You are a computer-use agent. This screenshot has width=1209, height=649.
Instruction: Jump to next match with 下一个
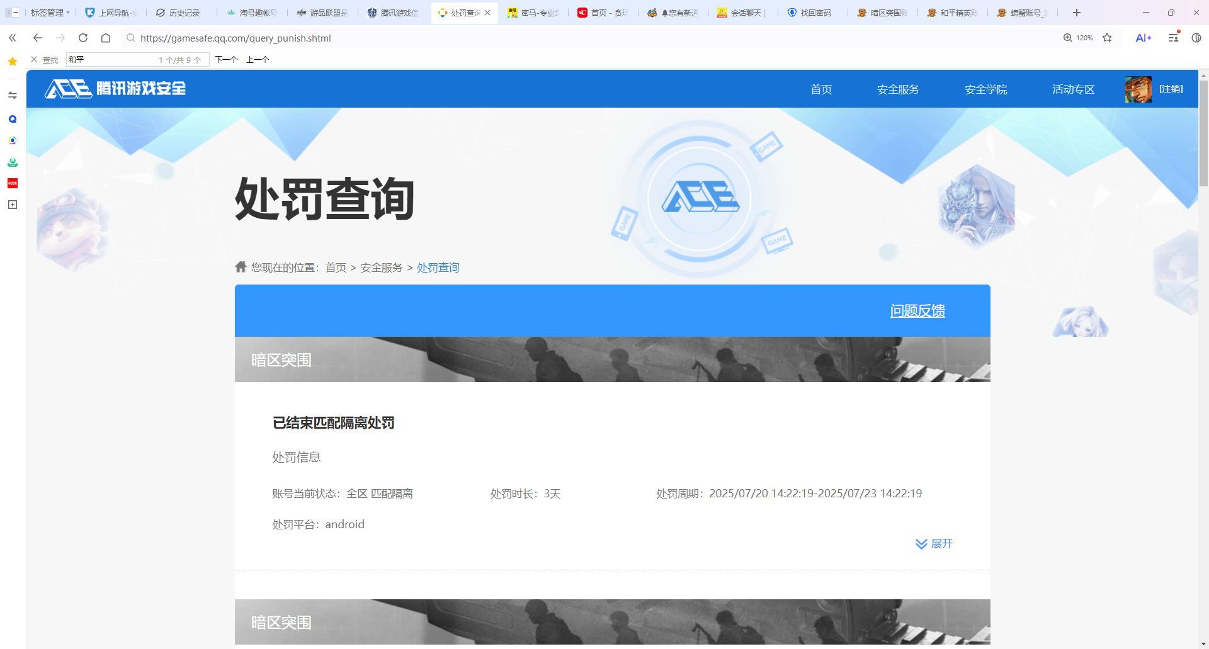point(226,60)
